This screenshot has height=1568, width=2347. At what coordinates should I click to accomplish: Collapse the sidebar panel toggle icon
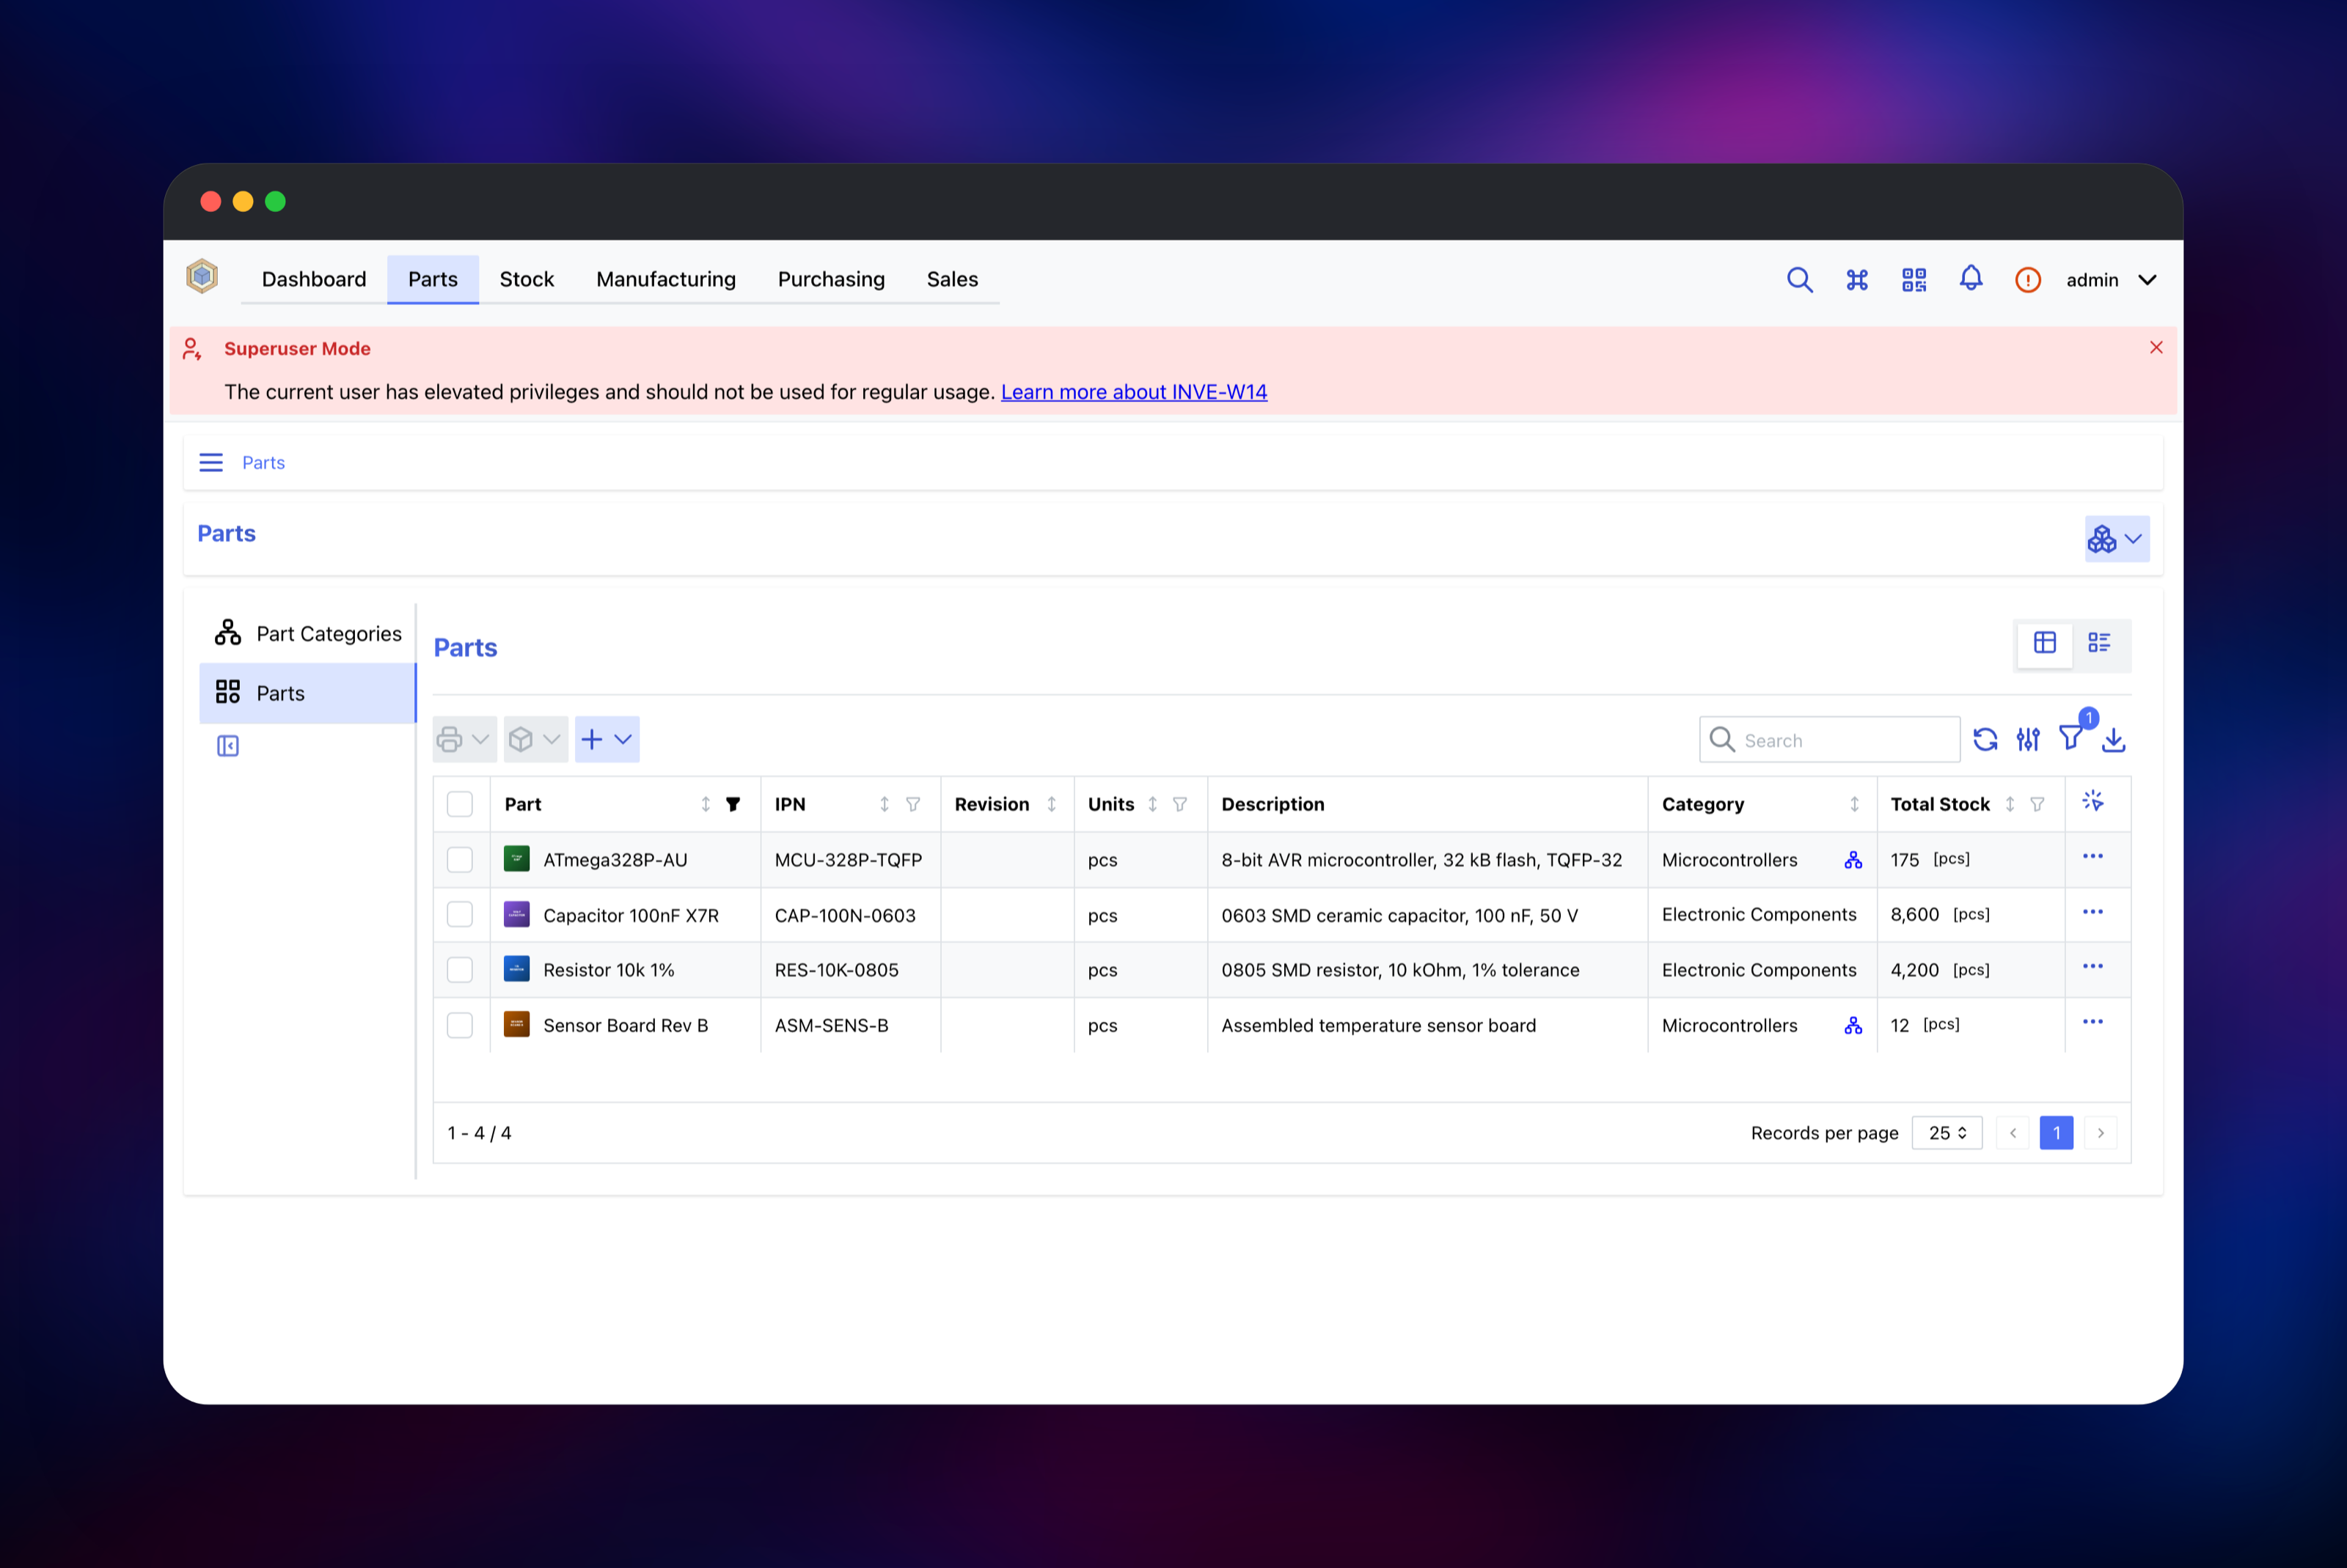point(228,746)
